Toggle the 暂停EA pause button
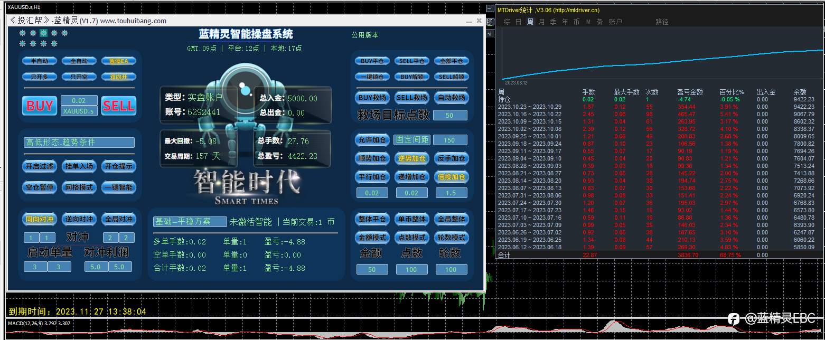Screen dimensions: 825x340 click(x=119, y=61)
